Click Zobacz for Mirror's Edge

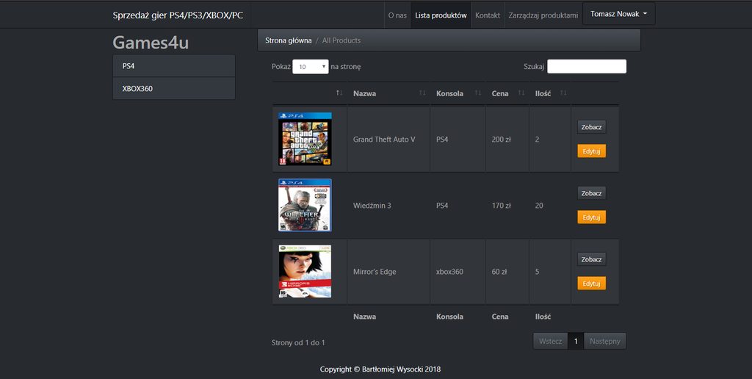coord(591,259)
